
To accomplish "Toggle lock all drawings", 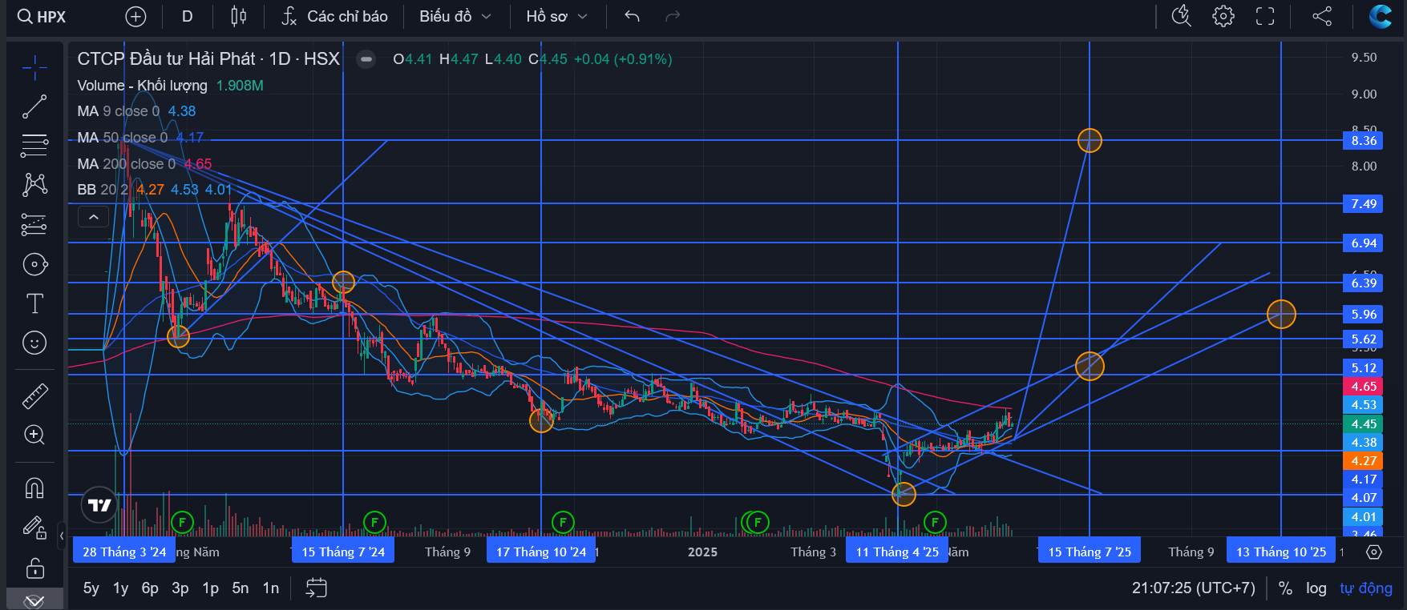I will [x=34, y=568].
